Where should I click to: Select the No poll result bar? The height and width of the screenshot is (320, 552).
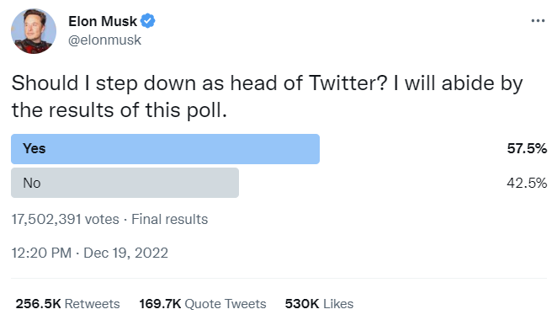coord(125,183)
